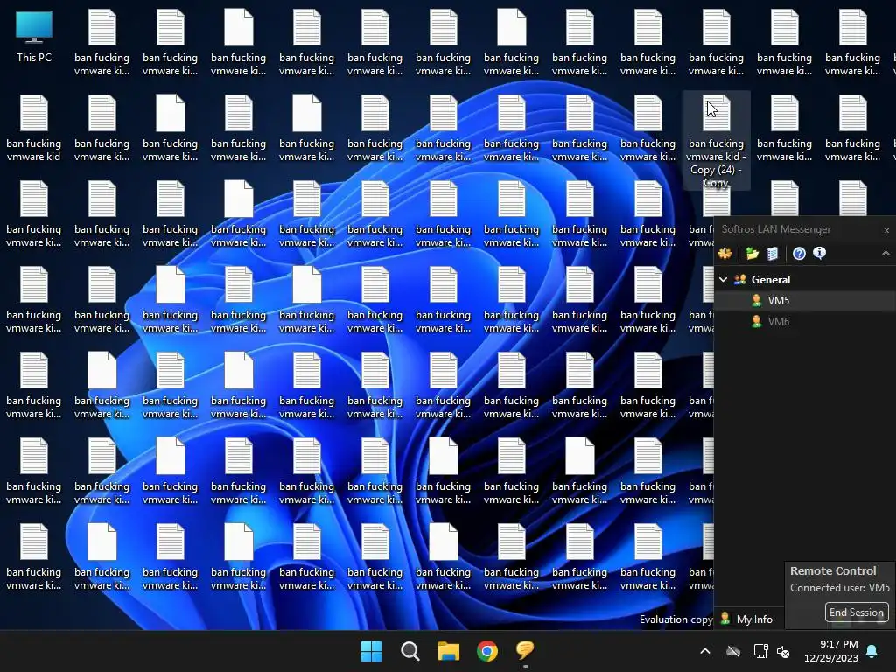Open the network status tray icon

click(x=760, y=651)
